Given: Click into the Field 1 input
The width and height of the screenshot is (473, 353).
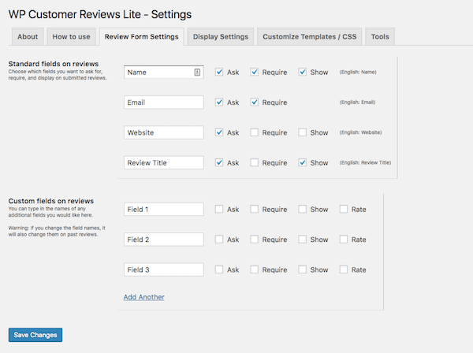Looking at the screenshot, I should pyautogui.click(x=164, y=210).
